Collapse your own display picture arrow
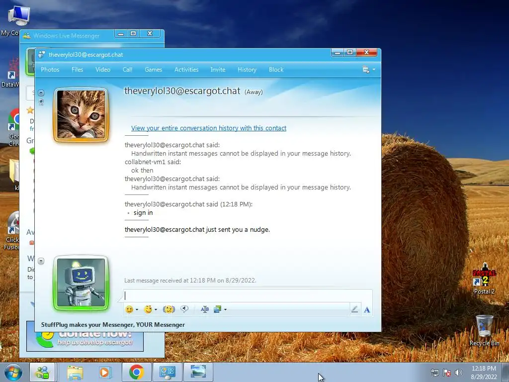This screenshot has width=509, height=382. pos(41,261)
